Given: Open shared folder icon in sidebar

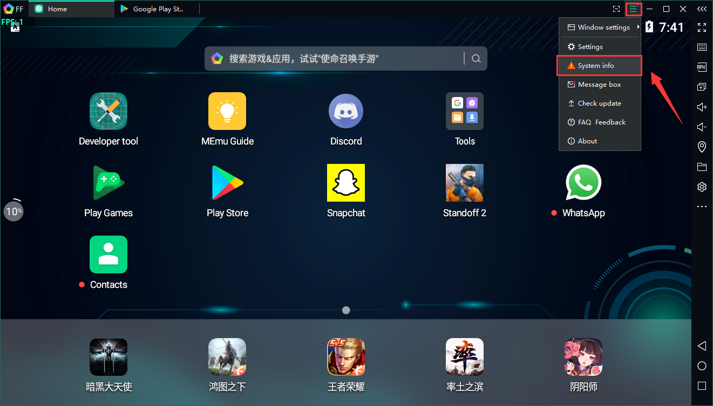Looking at the screenshot, I should (x=702, y=167).
